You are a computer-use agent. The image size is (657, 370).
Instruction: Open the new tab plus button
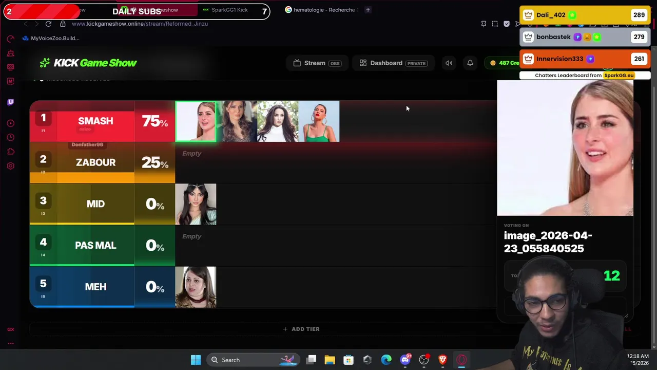coord(368,10)
